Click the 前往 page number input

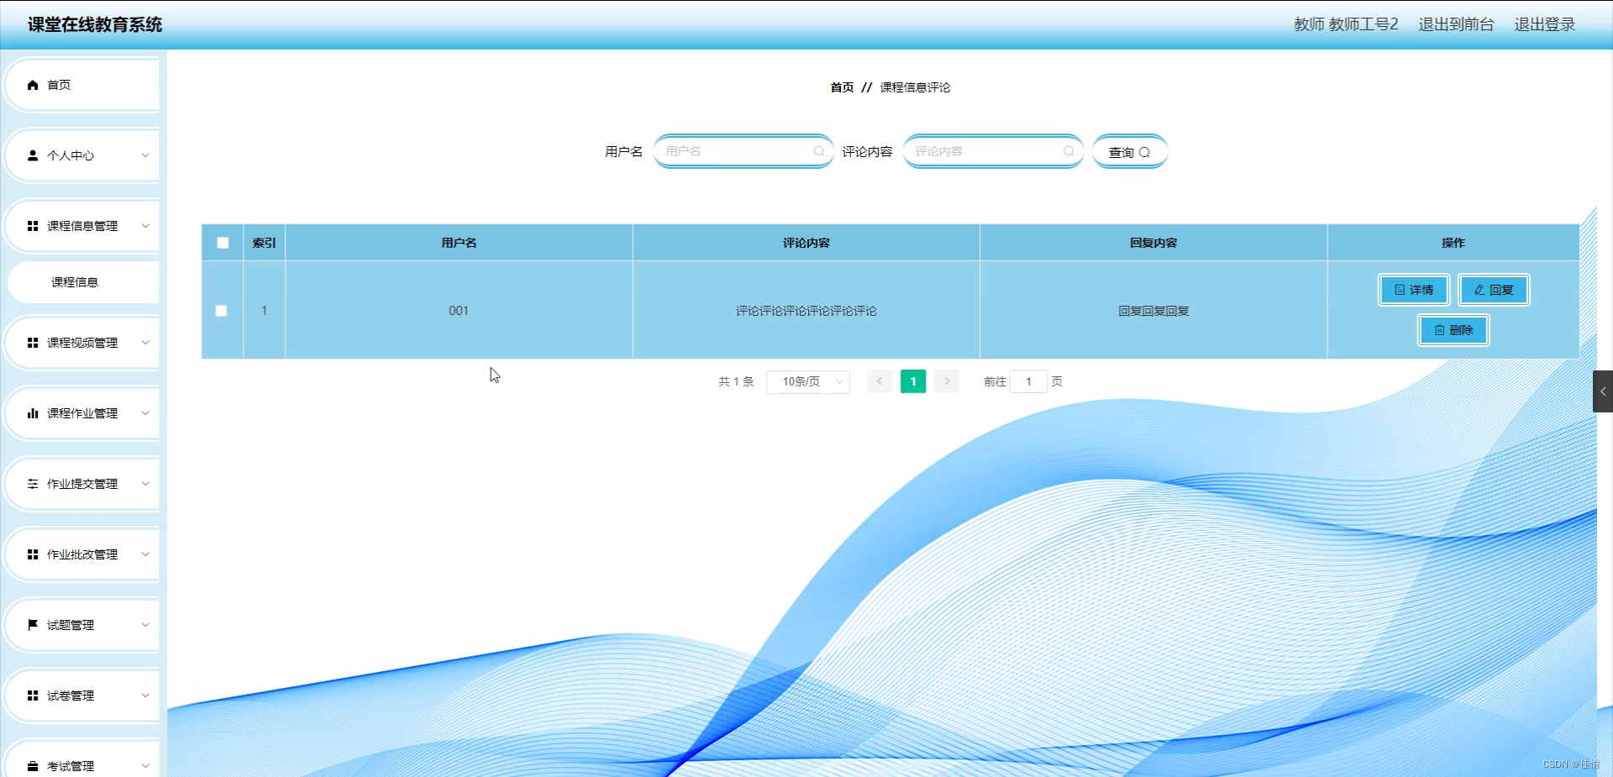coord(1029,381)
